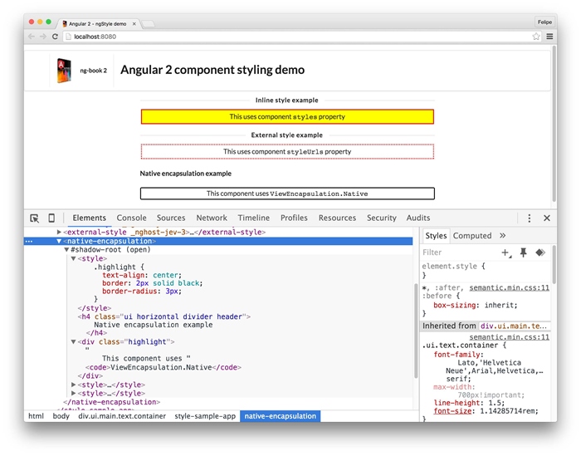Click the Filter styles input field
This screenshot has height=456, width=581.
point(456,253)
